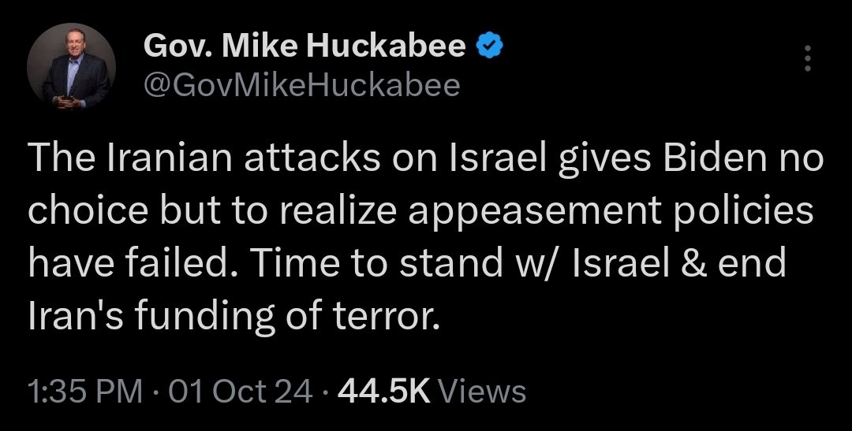Click the word attacks in the tweet
This screenshot has height=431, width=852.
[302, 162]
